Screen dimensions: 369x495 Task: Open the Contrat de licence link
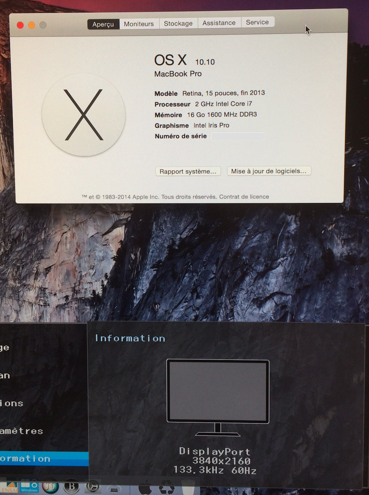coord(244,197)
